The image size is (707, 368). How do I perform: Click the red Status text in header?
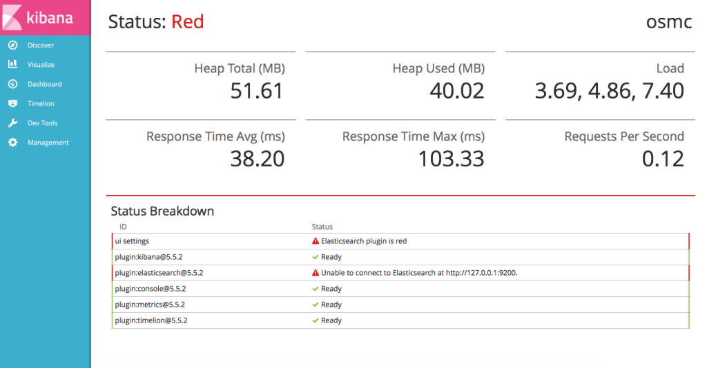(x=187, y=22)
